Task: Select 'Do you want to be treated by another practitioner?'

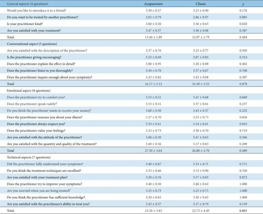Action: 42,17
